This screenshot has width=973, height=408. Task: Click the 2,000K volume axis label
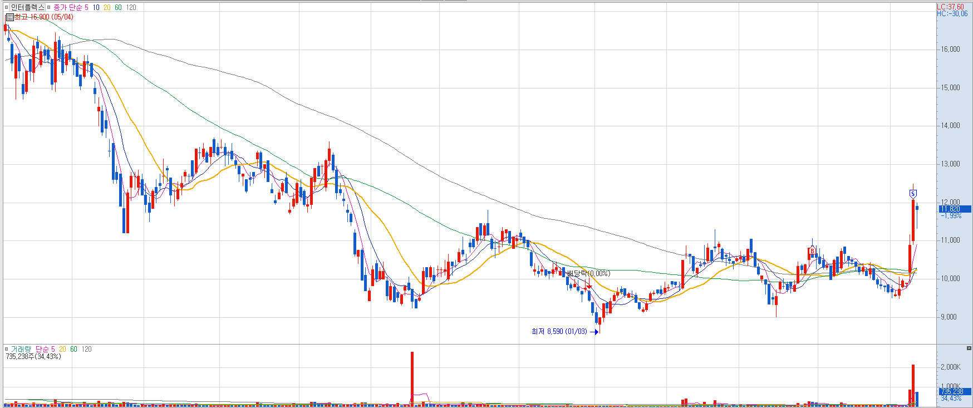click(x=951, y=367)
